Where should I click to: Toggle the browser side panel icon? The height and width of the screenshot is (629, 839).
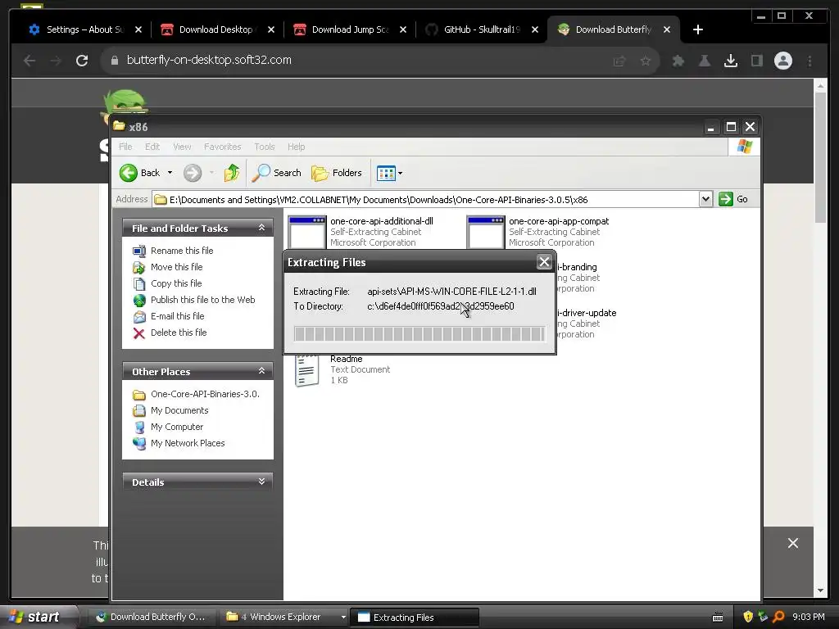(756, 61)
